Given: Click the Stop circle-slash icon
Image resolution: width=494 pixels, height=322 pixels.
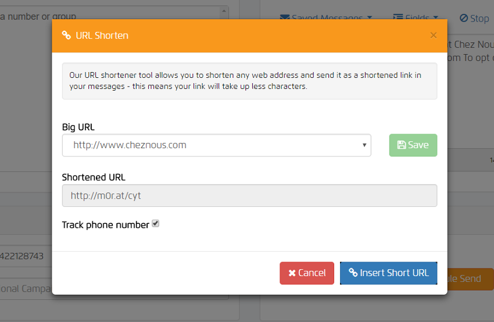Looking at the screenshot, I should [x=464, y=19].
